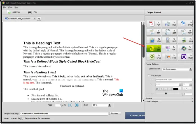Select the To DOCX output format
The image size is (196, 124).
(185, 24)
